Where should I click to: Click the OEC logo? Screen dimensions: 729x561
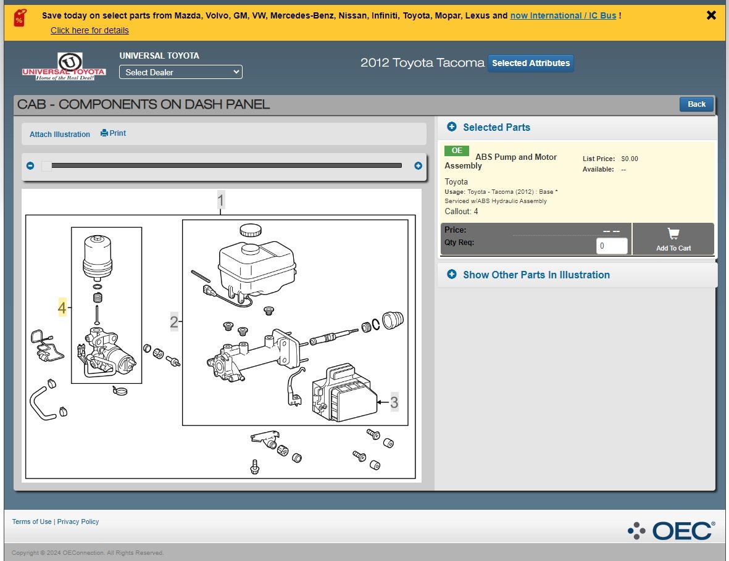(672, 530)
